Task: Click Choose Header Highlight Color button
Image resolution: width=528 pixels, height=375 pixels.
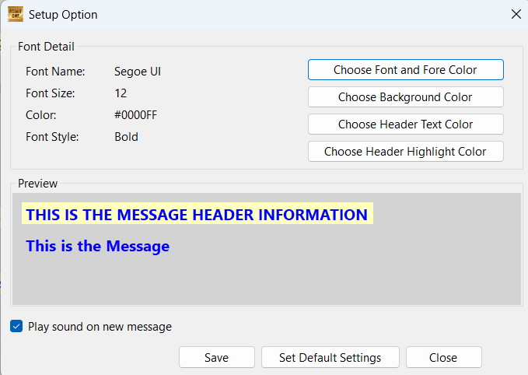Action: [x=405, y=152]
